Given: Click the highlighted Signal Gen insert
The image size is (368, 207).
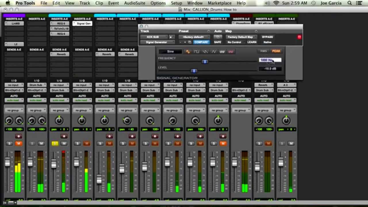Looking at the screenshot, I should point(82,24).
